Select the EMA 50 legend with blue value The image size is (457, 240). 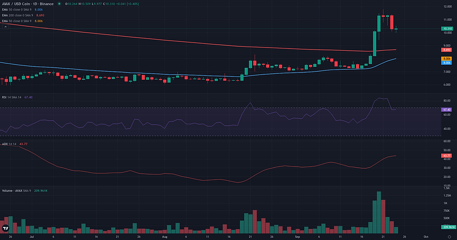coord(22,10)
